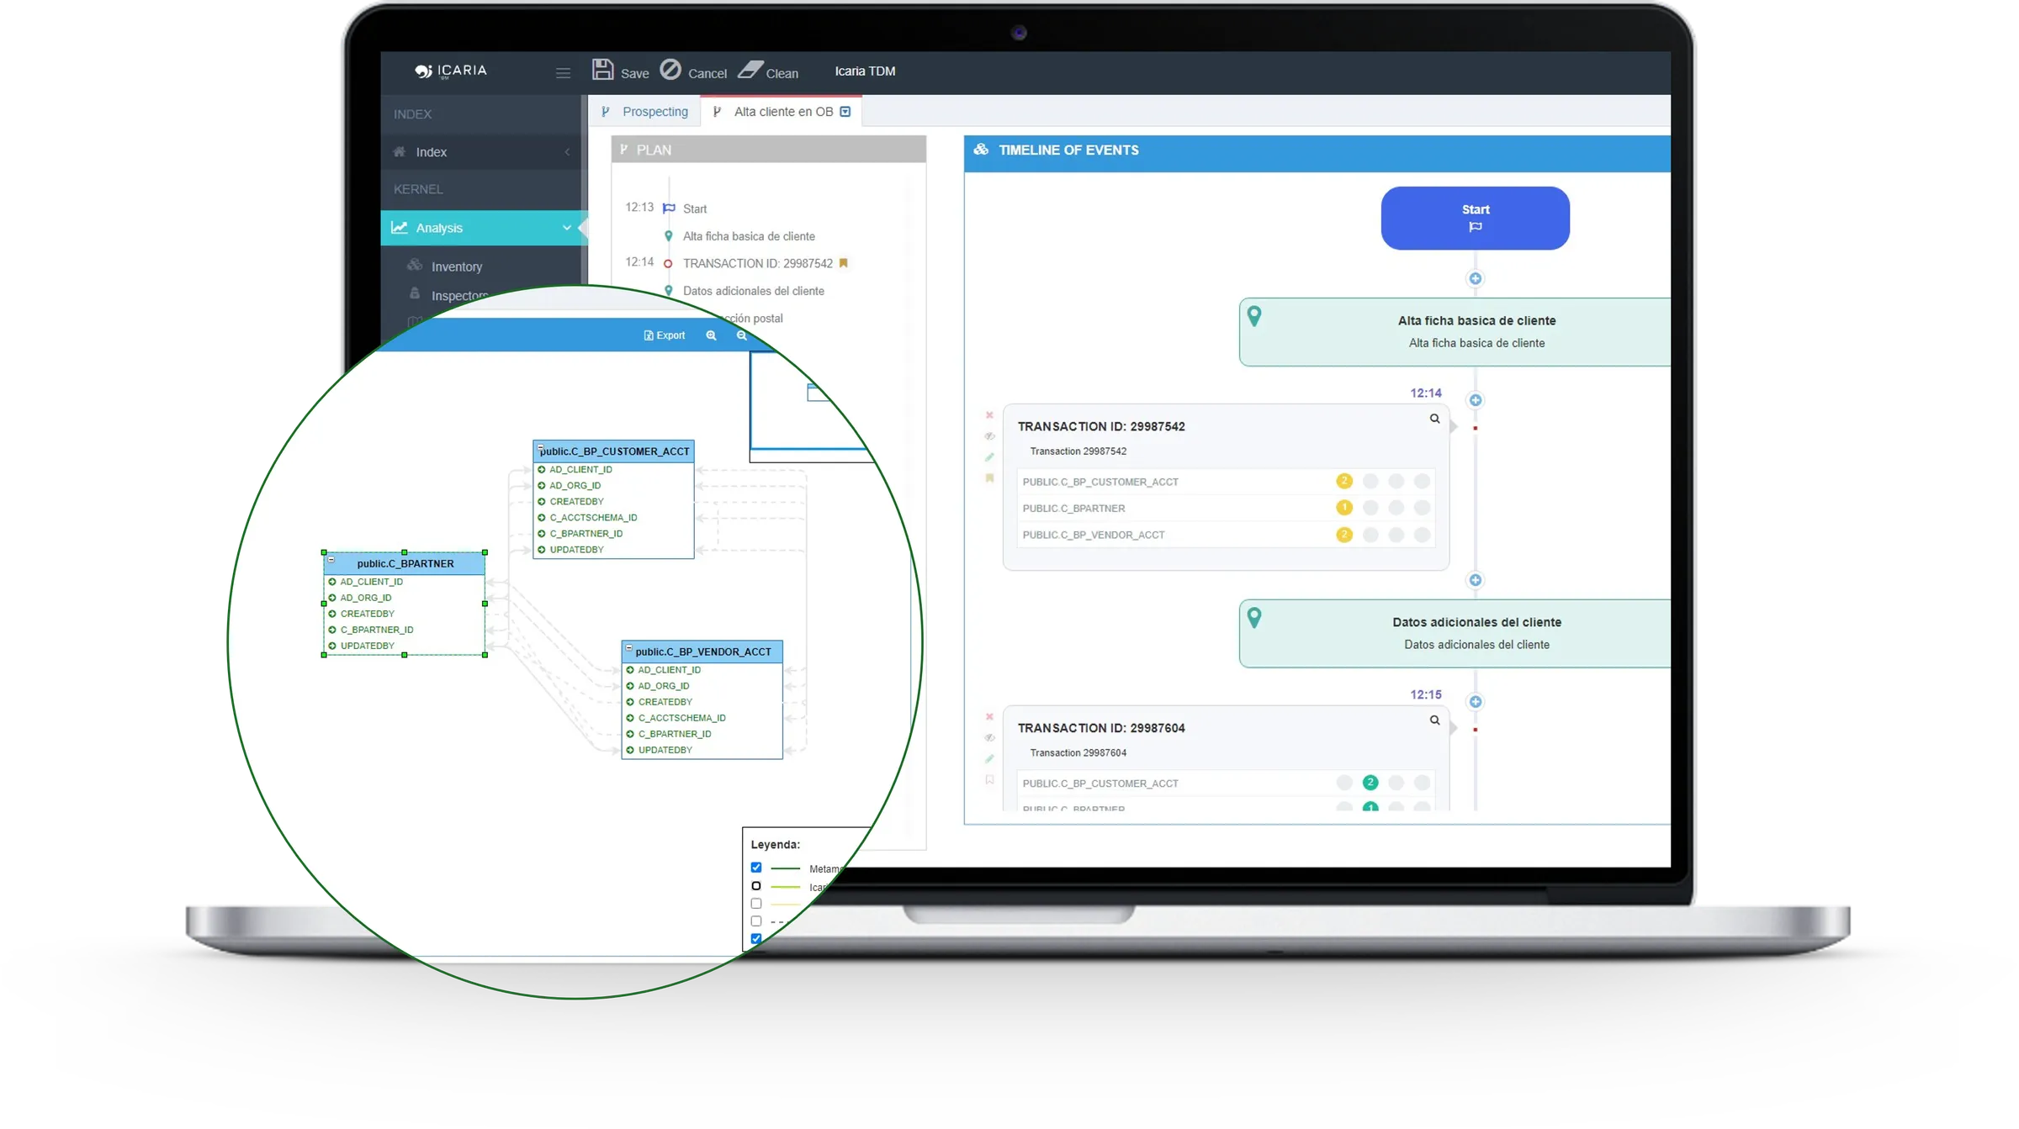The image size is (2019, 1129).
Task: Expand the Index sidebar chevron
Action: point(567,152)
